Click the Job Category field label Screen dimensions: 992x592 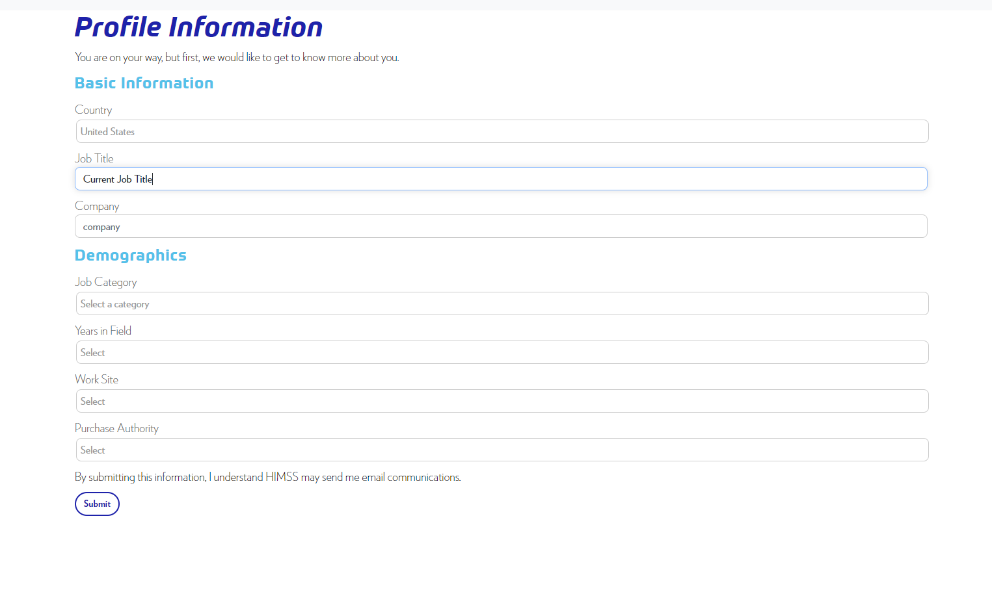(x=106, y=282)
